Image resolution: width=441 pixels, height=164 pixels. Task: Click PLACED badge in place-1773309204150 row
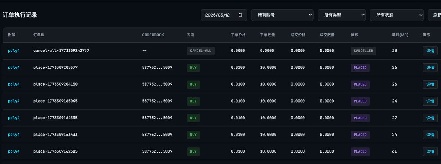[x=360, y=84]
